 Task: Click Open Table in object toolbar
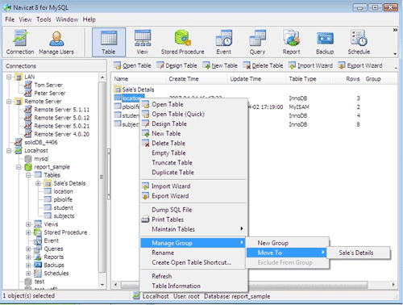tap(132, 65)
